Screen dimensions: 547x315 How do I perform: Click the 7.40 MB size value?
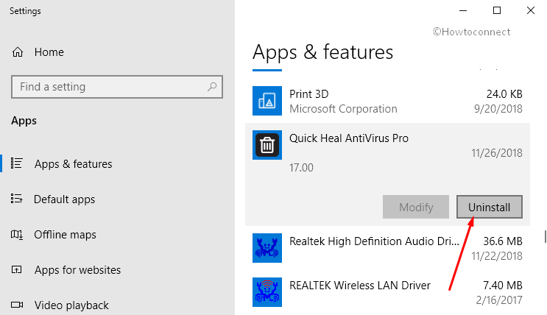(503, 286)
